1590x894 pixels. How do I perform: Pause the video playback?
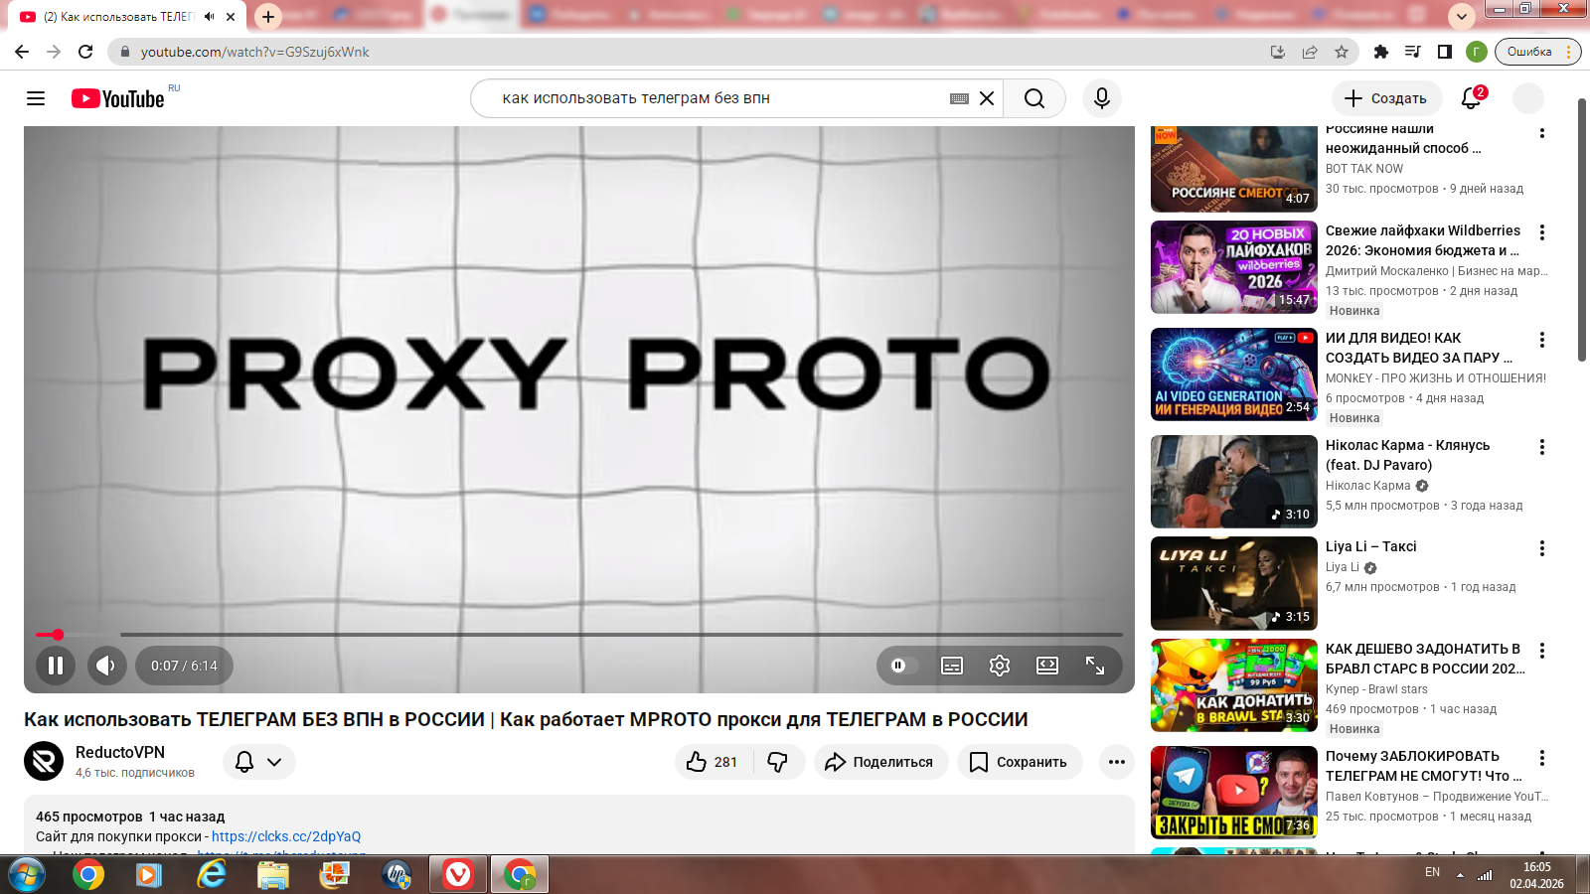click(x=56, y=666)
